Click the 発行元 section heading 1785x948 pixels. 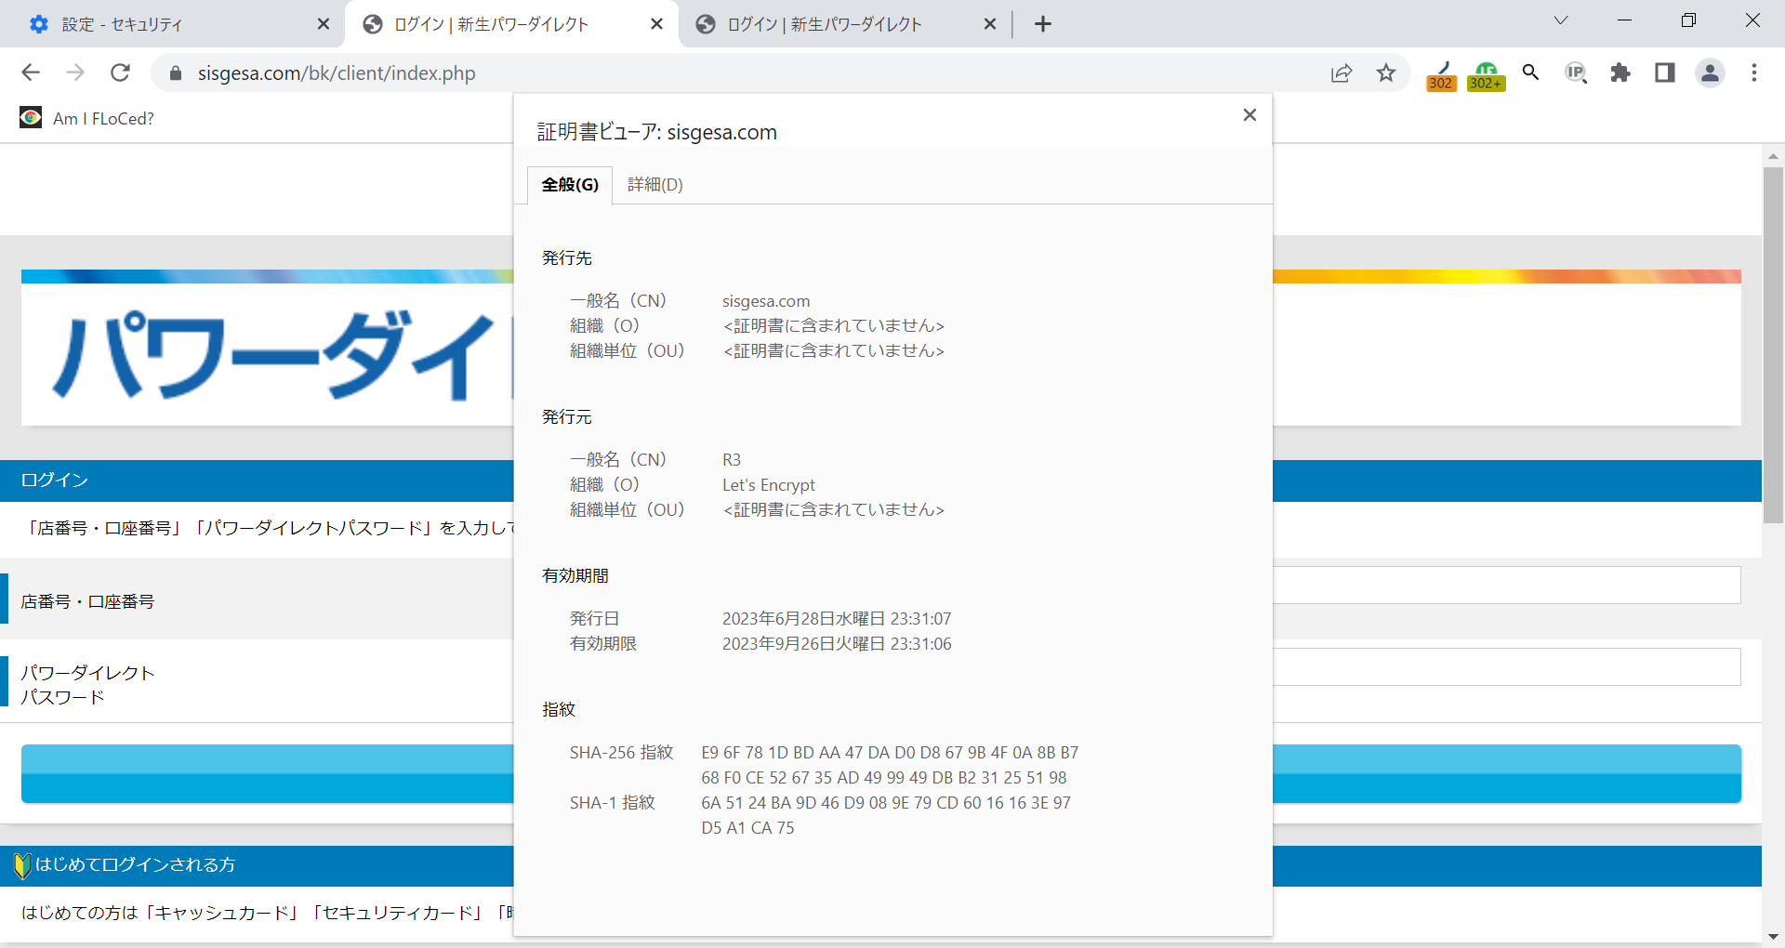567,417
